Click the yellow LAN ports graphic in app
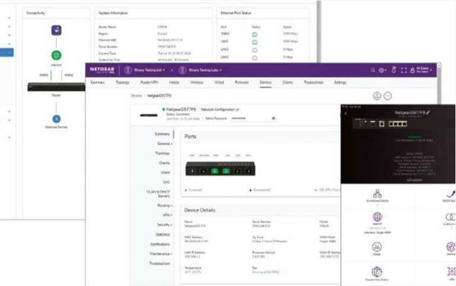 397,124
